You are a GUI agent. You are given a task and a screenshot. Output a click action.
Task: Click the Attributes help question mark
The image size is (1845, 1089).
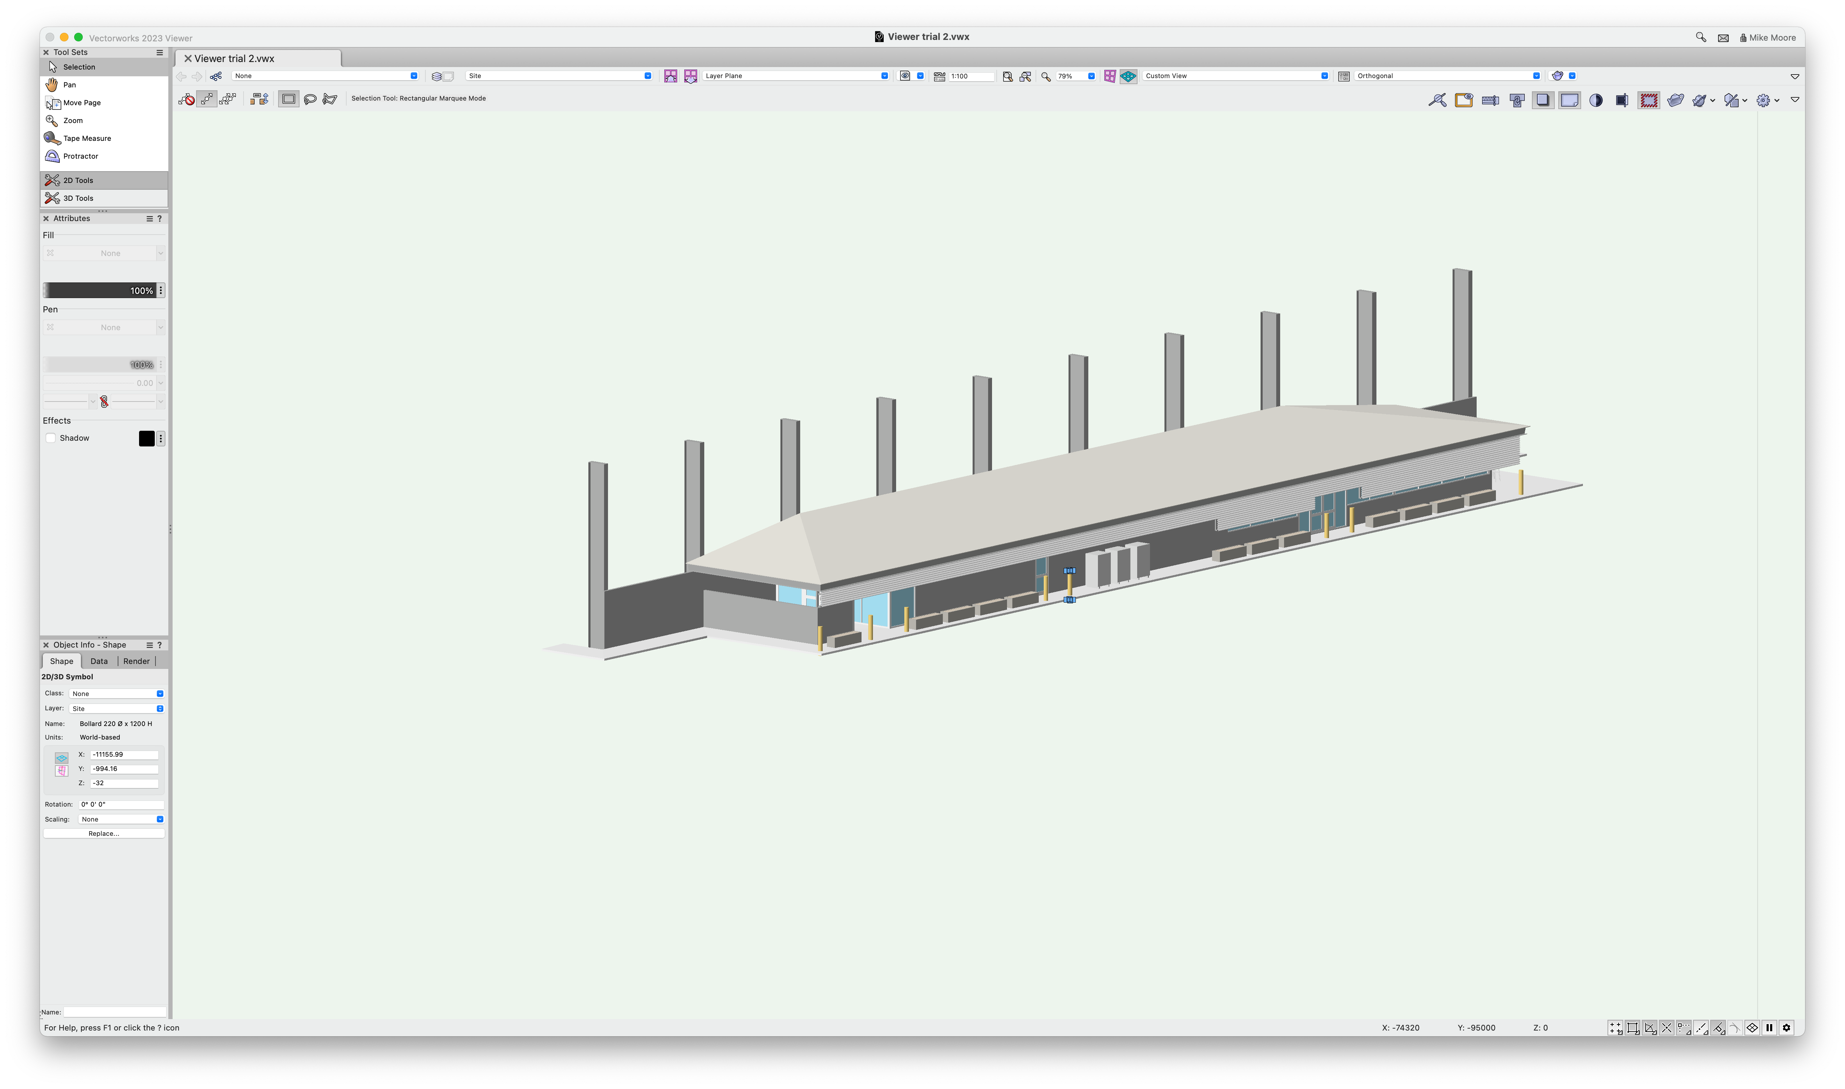(x=159, y=219)
